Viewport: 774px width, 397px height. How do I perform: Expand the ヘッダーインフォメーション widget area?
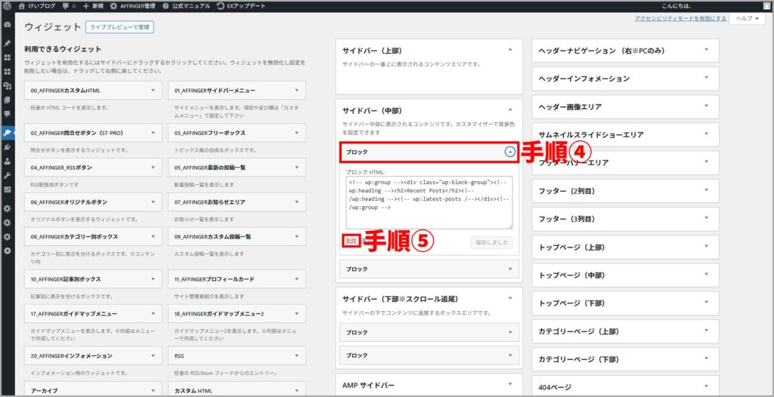coord(706,78)
